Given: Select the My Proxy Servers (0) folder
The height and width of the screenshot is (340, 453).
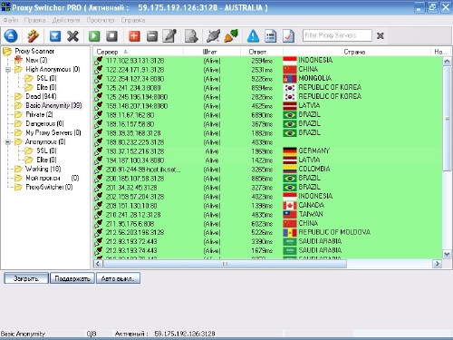Looking at the screenshot, I should [53, 132].
